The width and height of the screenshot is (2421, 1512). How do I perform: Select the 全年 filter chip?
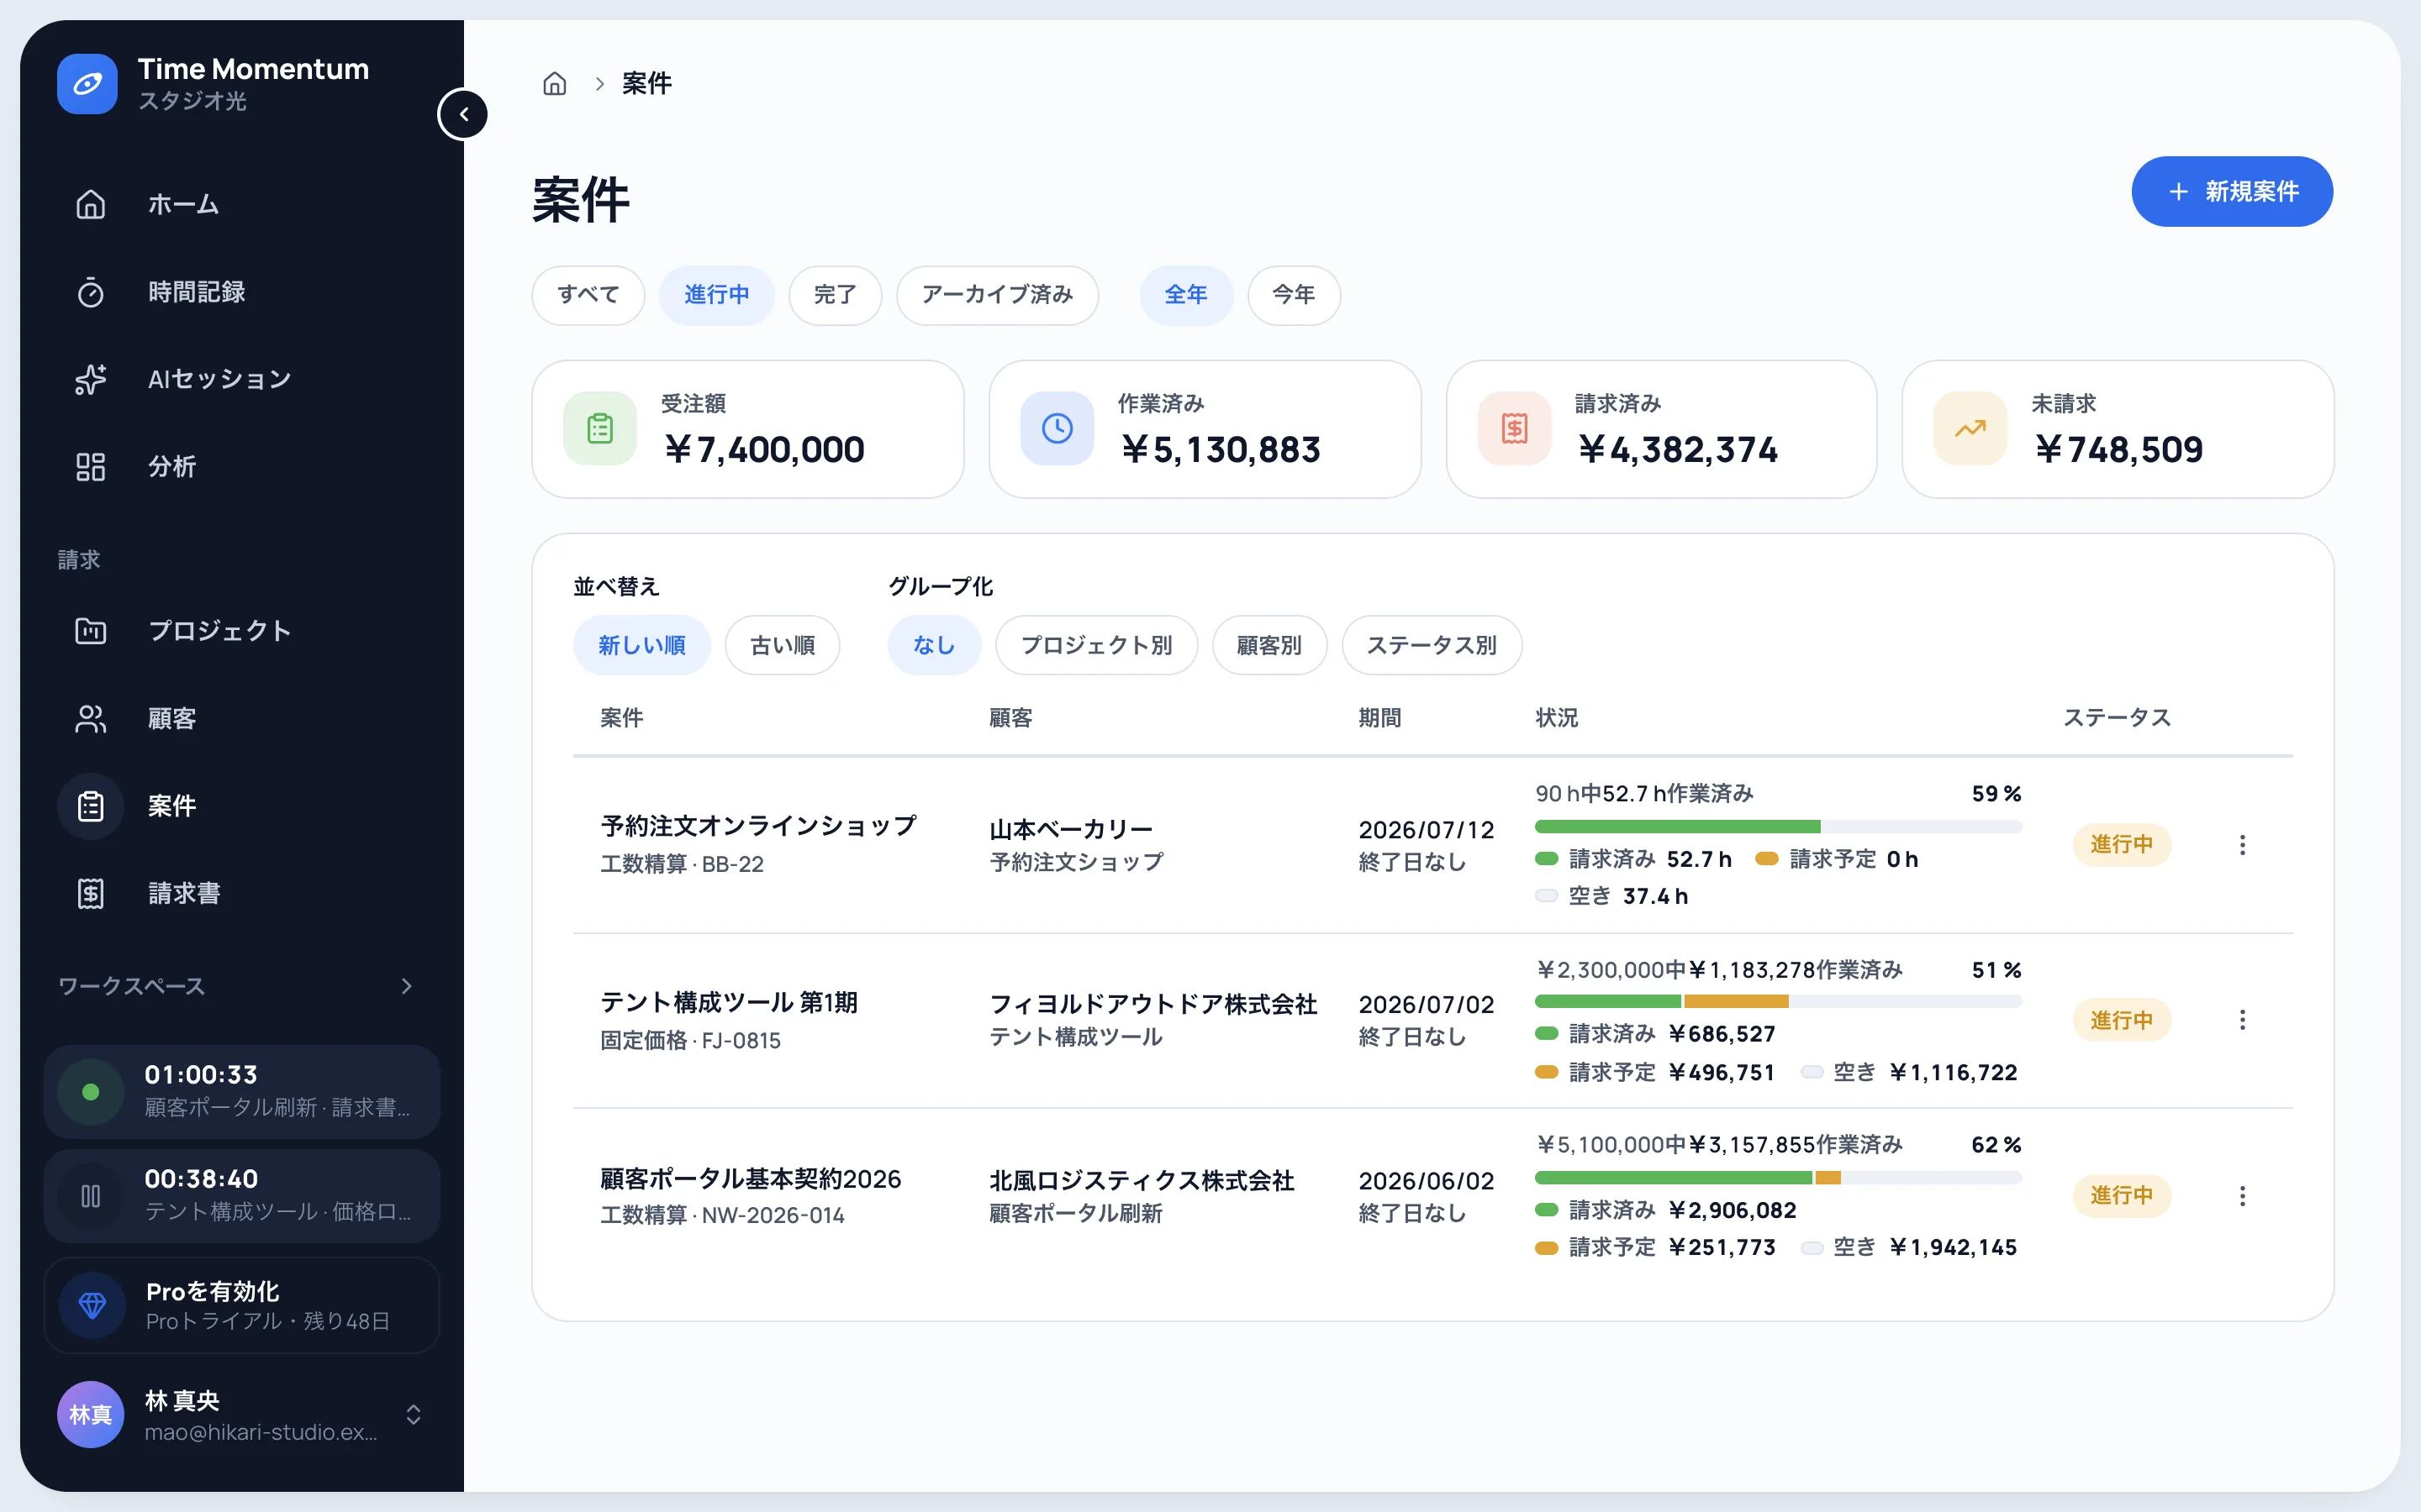pos(1186,295)
